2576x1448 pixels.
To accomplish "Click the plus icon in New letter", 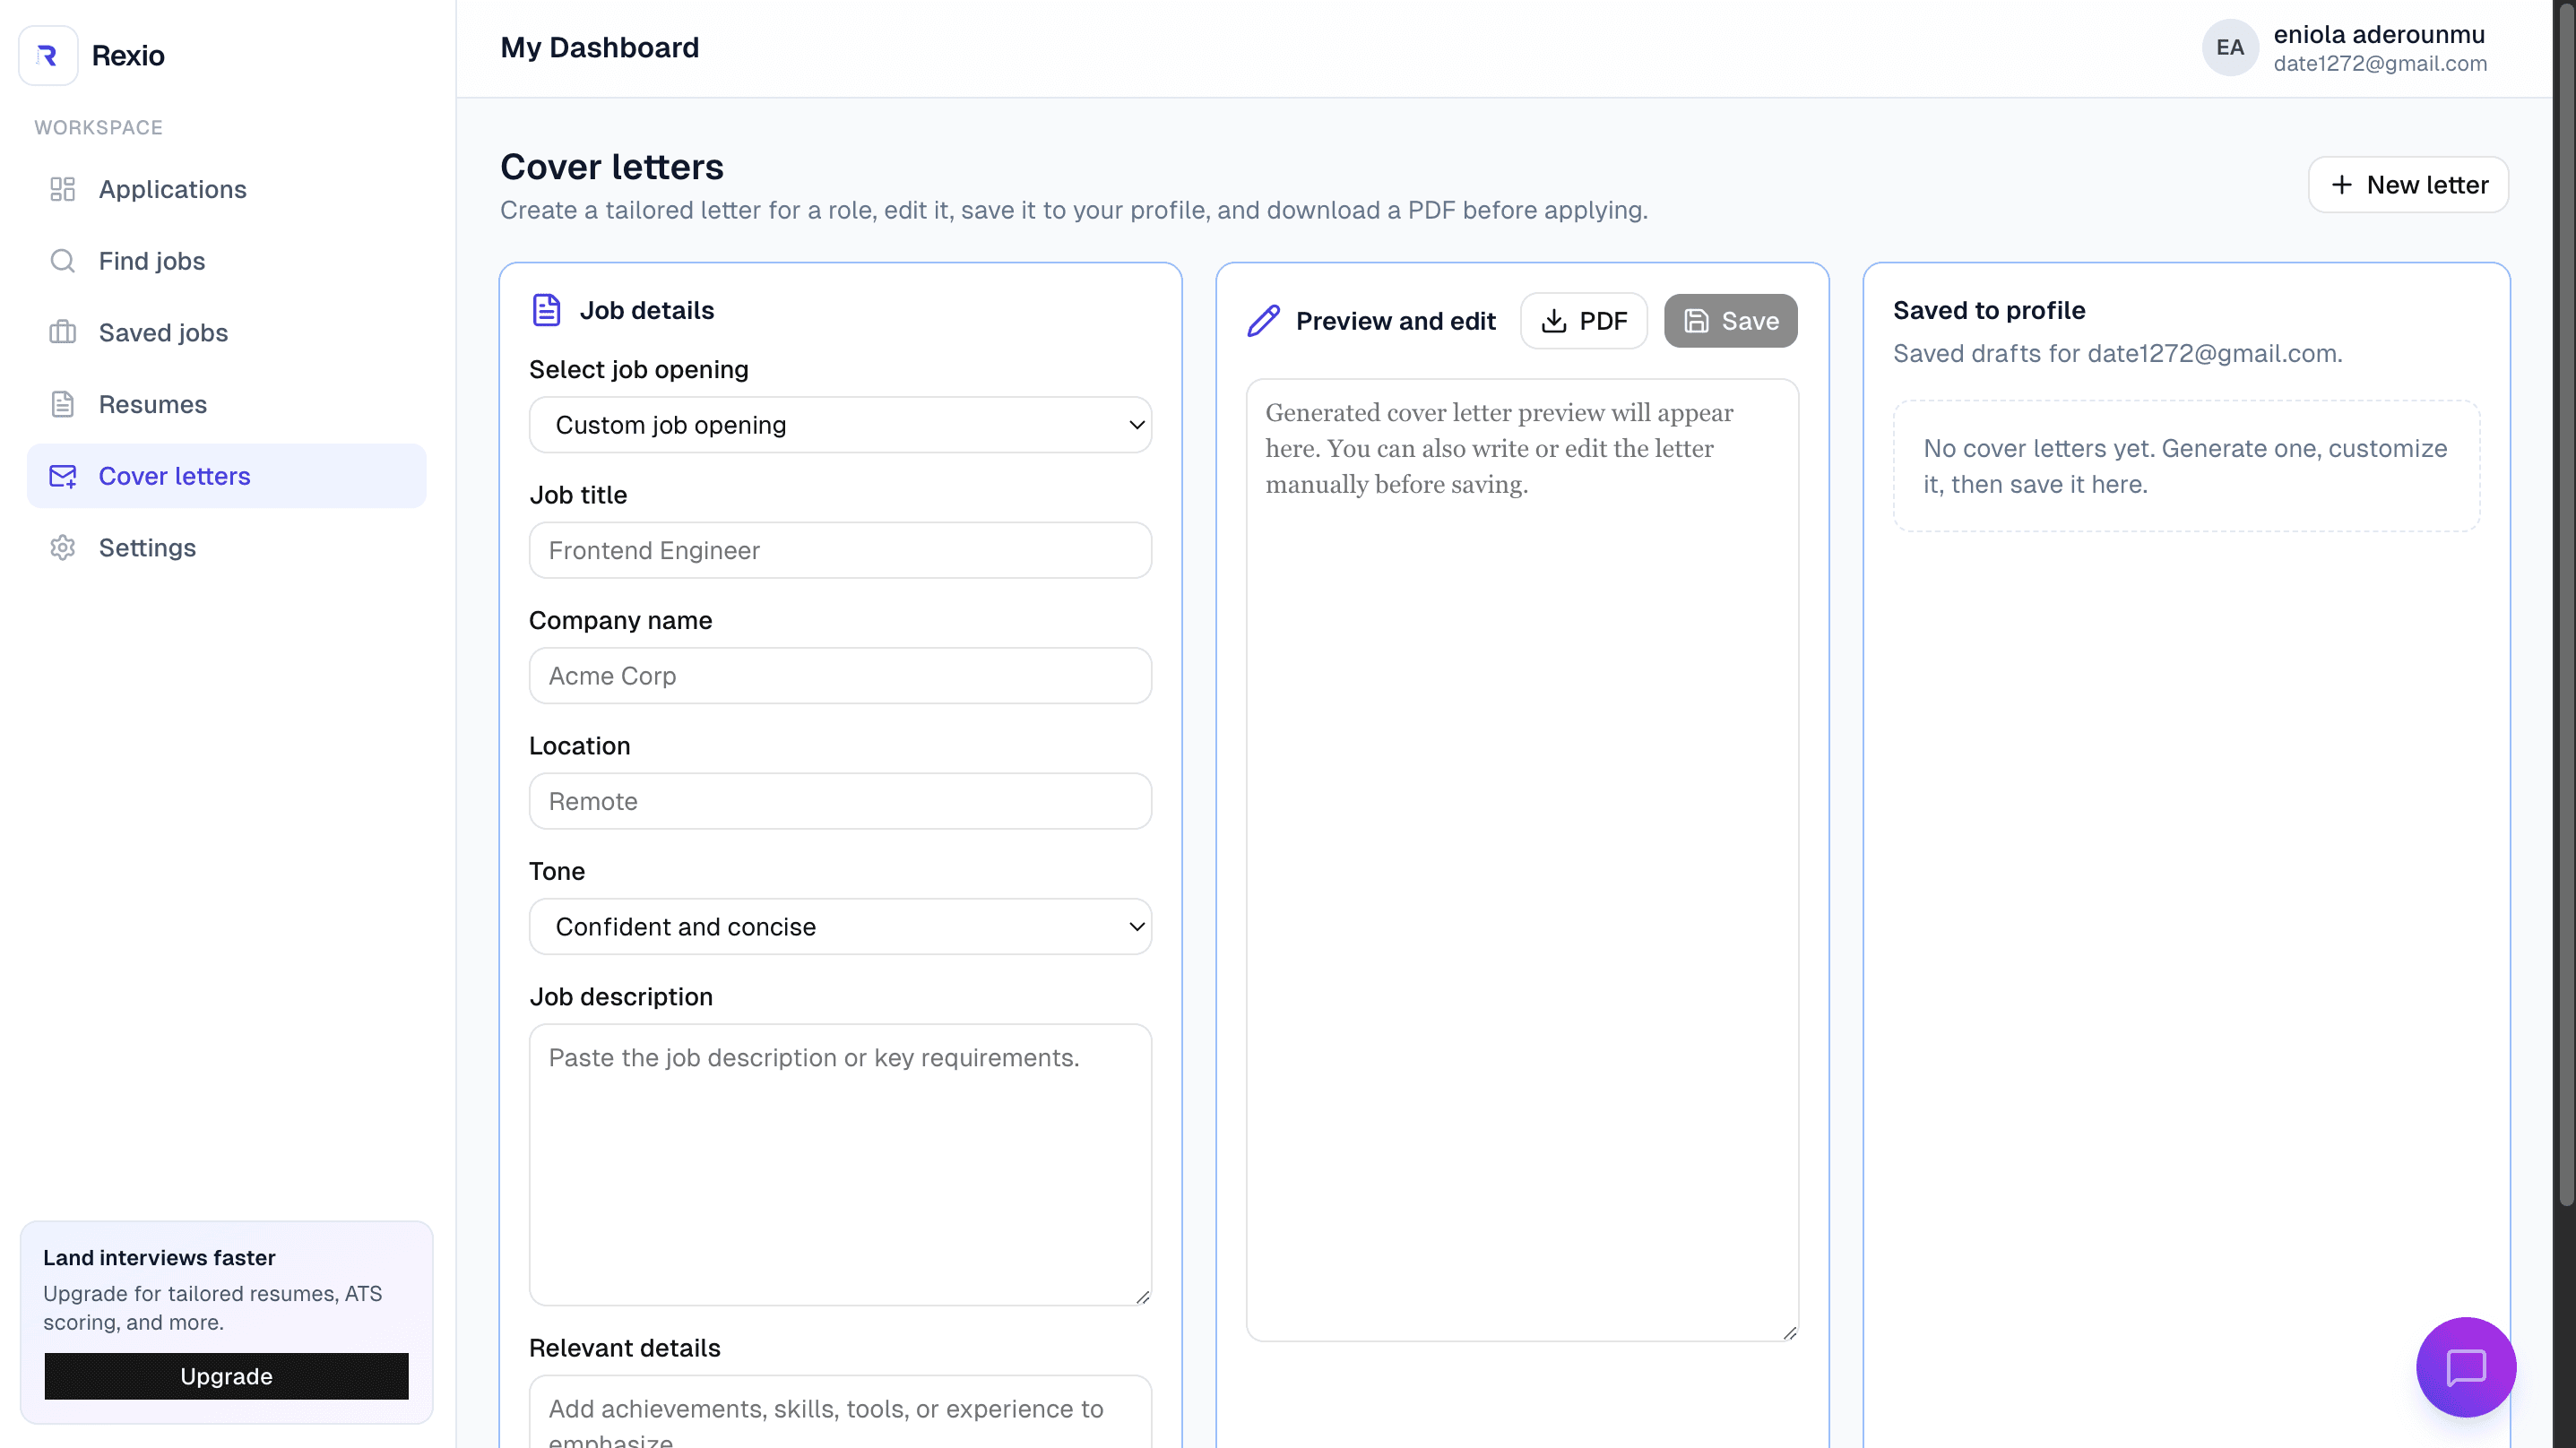I will pos(2341,185).
